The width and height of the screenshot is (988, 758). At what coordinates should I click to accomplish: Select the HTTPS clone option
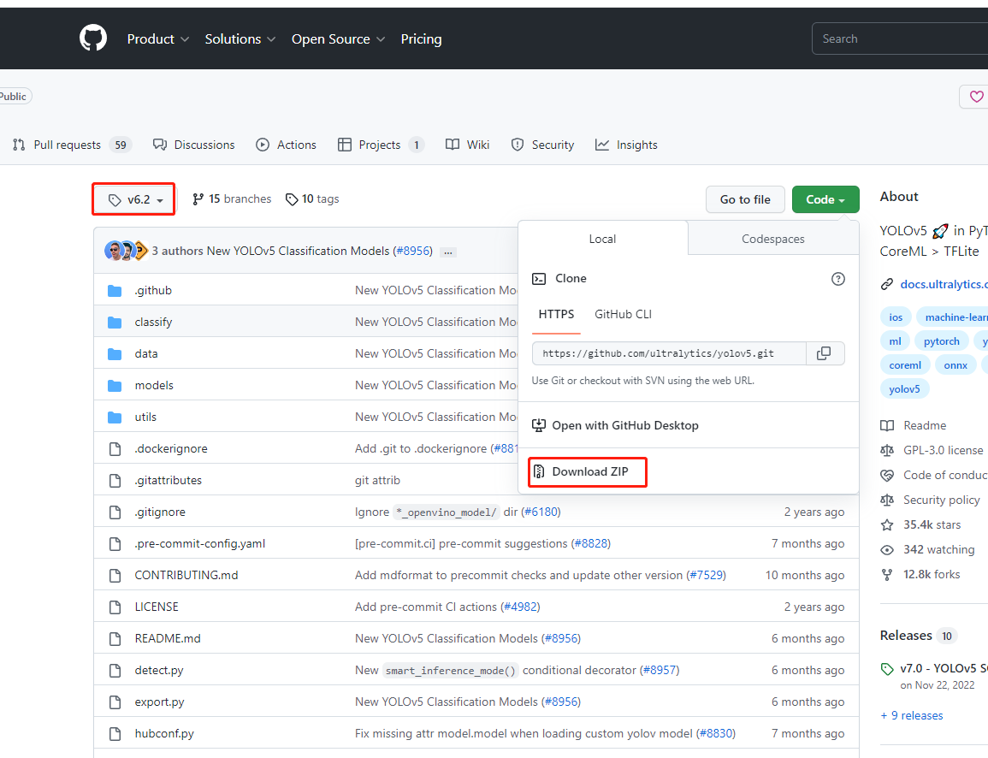556,315
